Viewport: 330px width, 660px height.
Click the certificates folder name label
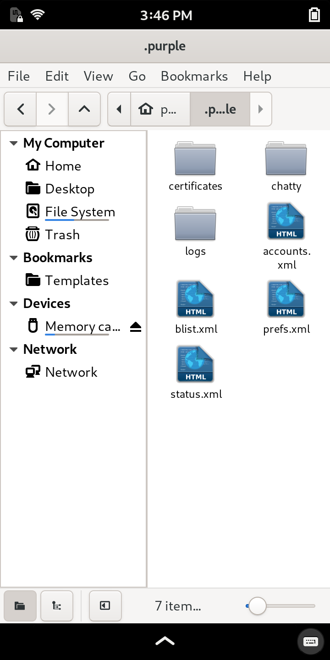(x=195, y=186)
